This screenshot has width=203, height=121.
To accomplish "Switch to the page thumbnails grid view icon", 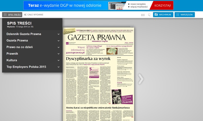I will (143, 15).
